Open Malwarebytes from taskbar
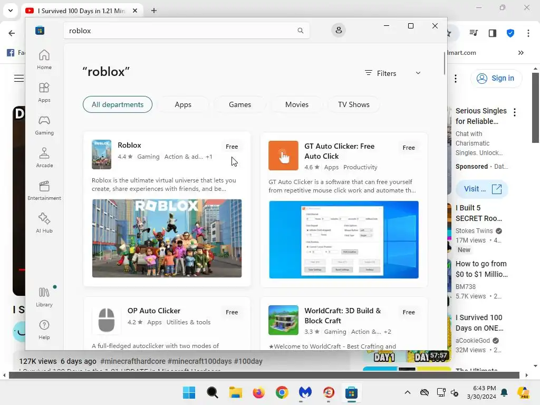The image size is (540, 405). (305, 392)
